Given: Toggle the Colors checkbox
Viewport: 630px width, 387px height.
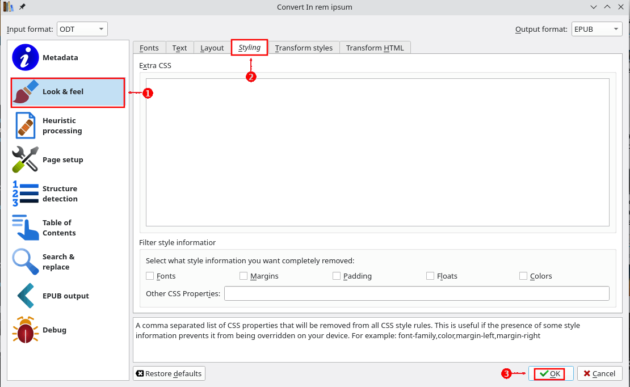Looking at the screenshot, I should click(x=523, y=276).
